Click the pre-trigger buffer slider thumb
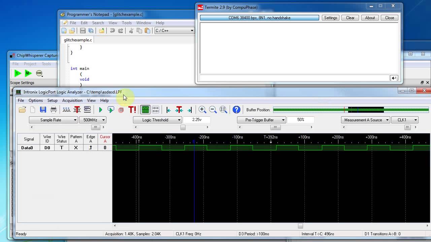Screen dimensions: 431x242 (x=275, y=127)
